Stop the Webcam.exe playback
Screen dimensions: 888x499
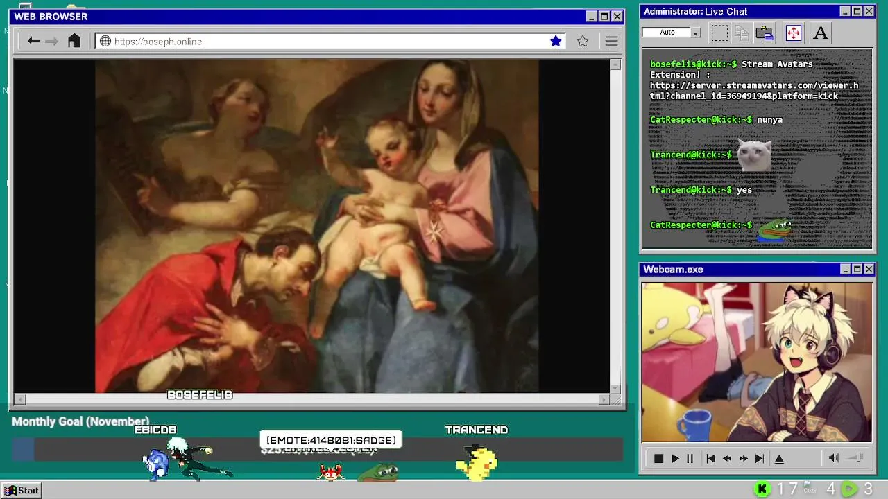658,458
